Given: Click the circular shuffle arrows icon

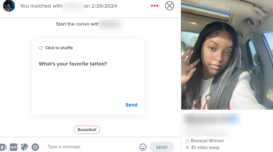Looking at the screenshot, I should click(41, 48).
